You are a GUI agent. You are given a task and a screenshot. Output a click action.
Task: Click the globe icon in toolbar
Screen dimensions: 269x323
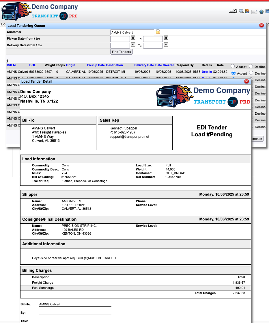pos(261,12)
